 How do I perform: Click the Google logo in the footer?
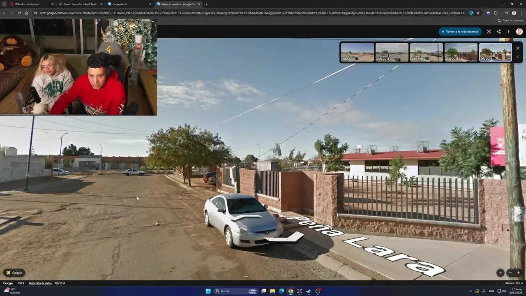(8, 283)
